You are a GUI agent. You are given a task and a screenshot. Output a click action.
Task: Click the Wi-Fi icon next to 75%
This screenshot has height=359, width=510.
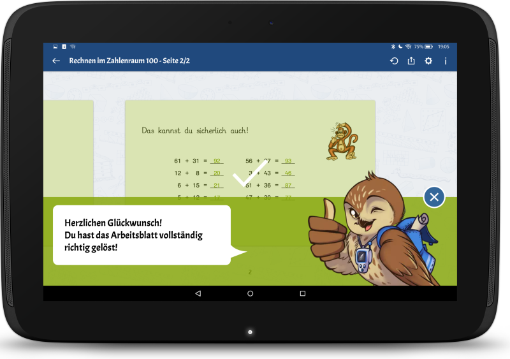point(408,47)
